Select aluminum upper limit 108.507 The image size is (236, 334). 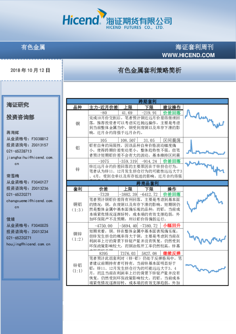128,140
